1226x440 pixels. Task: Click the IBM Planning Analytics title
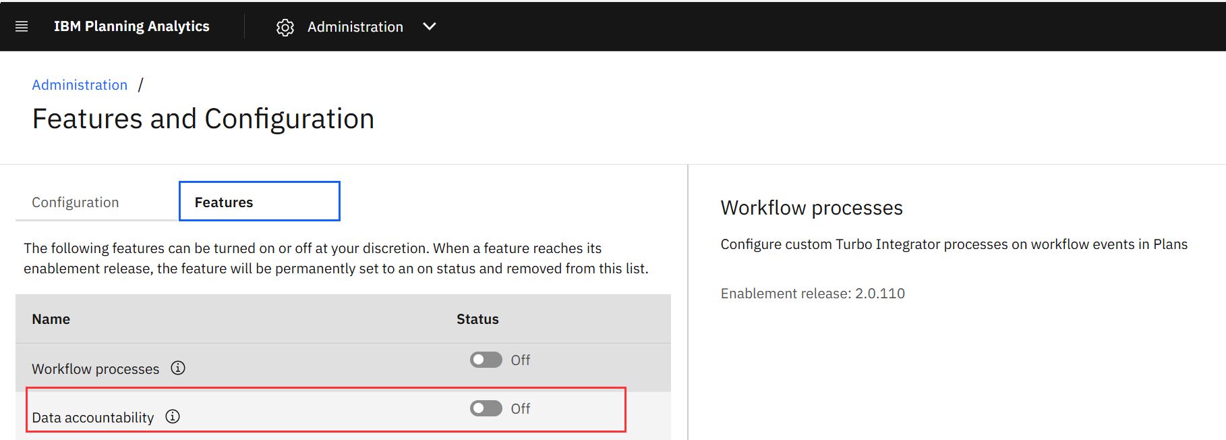(x=132, y=26)
